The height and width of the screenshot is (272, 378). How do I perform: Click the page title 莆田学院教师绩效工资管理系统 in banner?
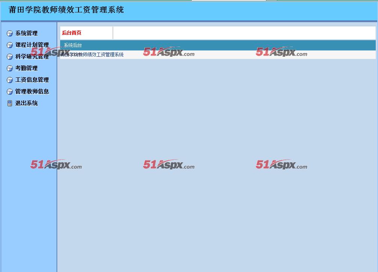(x=66, y=10)
